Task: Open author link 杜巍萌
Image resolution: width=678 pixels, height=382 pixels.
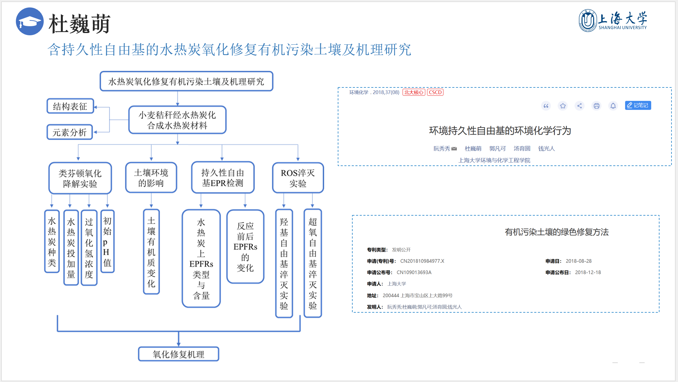Action: pyautogui.click(x=473, y=149)
